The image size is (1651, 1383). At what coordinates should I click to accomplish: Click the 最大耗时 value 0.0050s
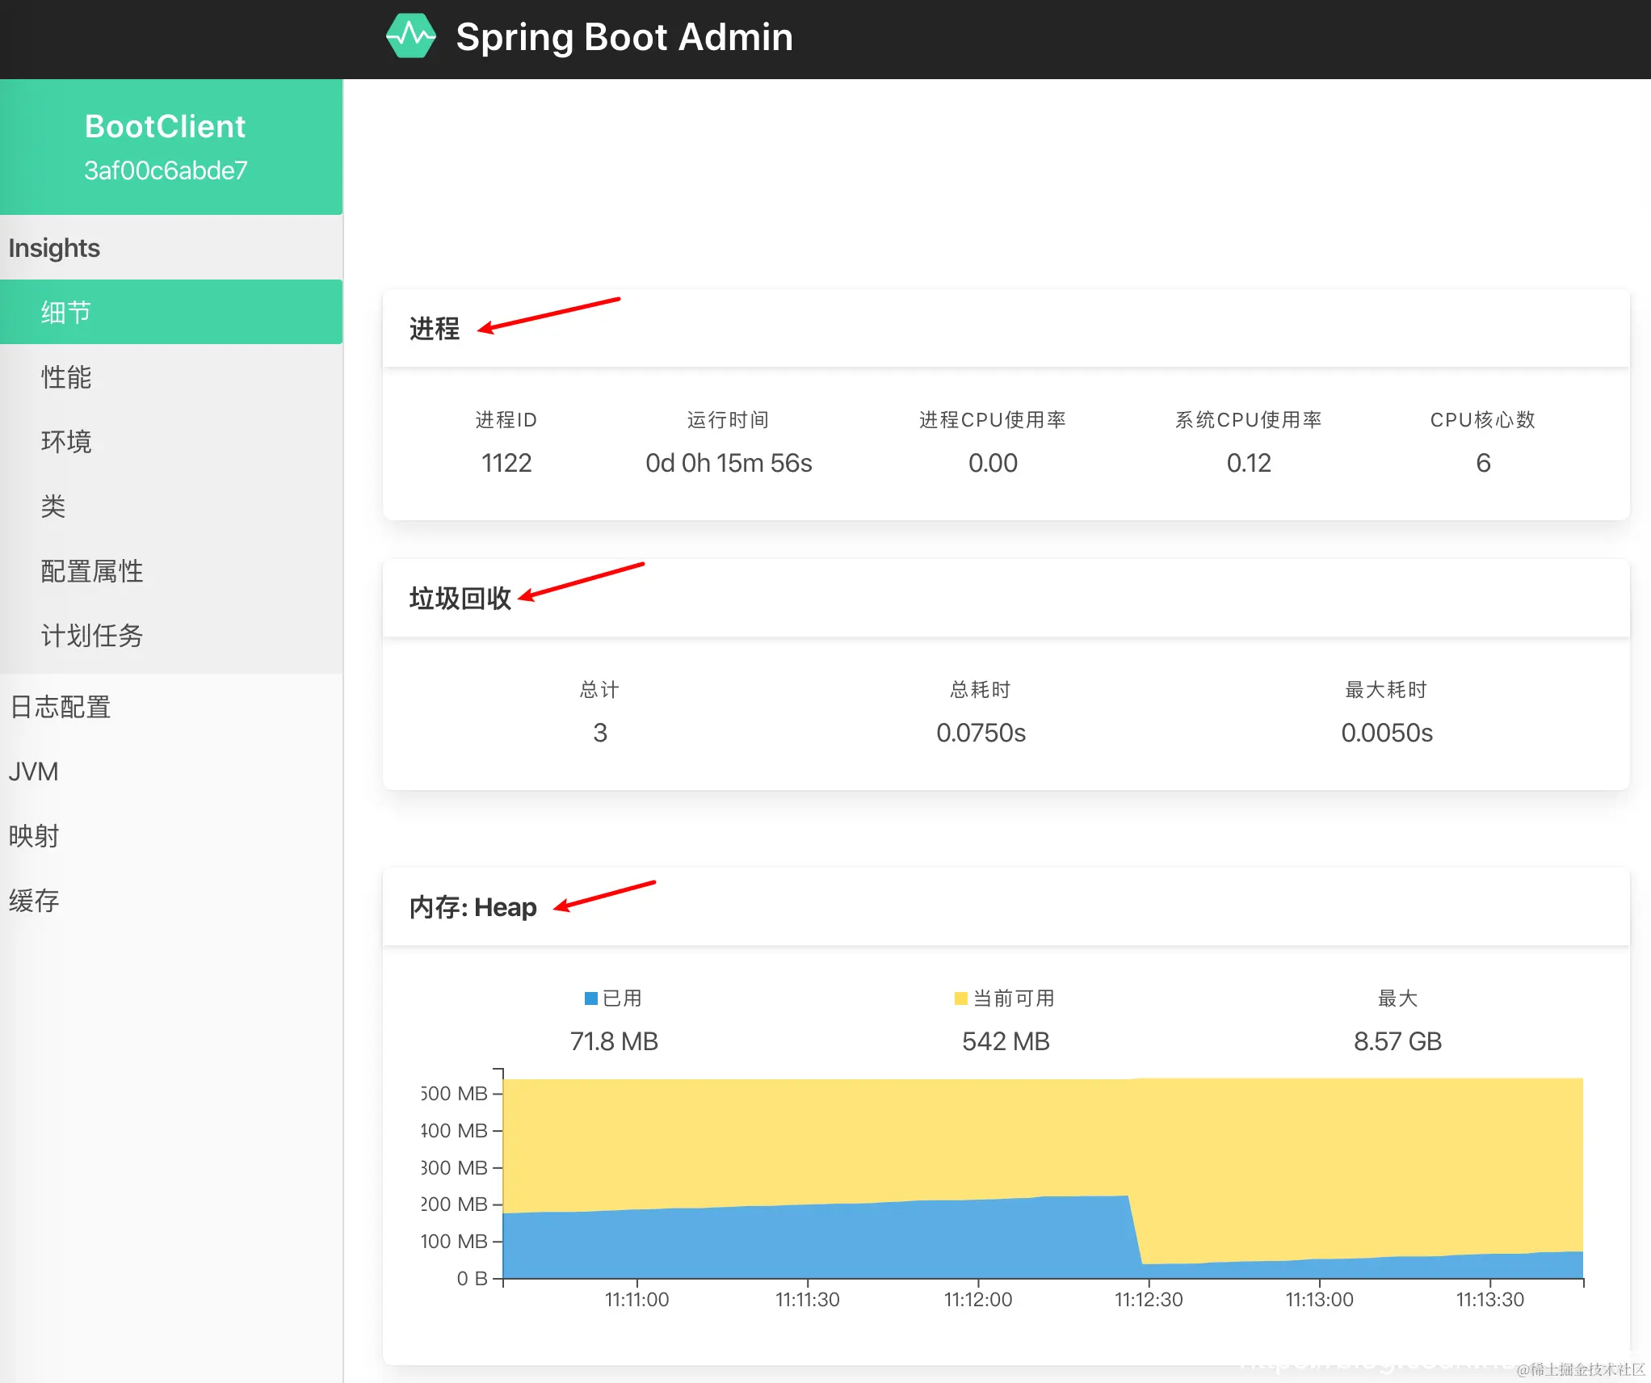pos(1387,733)
